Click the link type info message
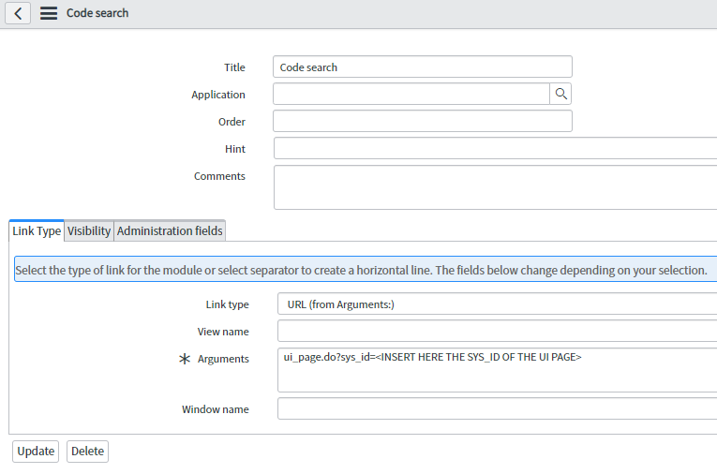 (366, 270)
